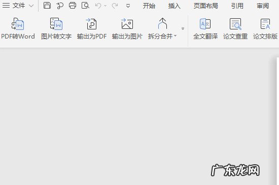The image size is (279, 185).
Task: Click the PDF转Word icon
Action: (18, 24)
